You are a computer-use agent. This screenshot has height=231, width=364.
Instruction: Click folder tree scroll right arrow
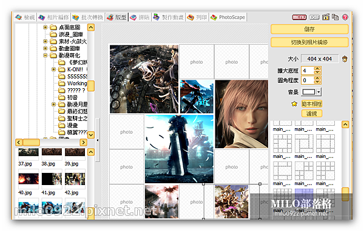click(x=83, y=142)
